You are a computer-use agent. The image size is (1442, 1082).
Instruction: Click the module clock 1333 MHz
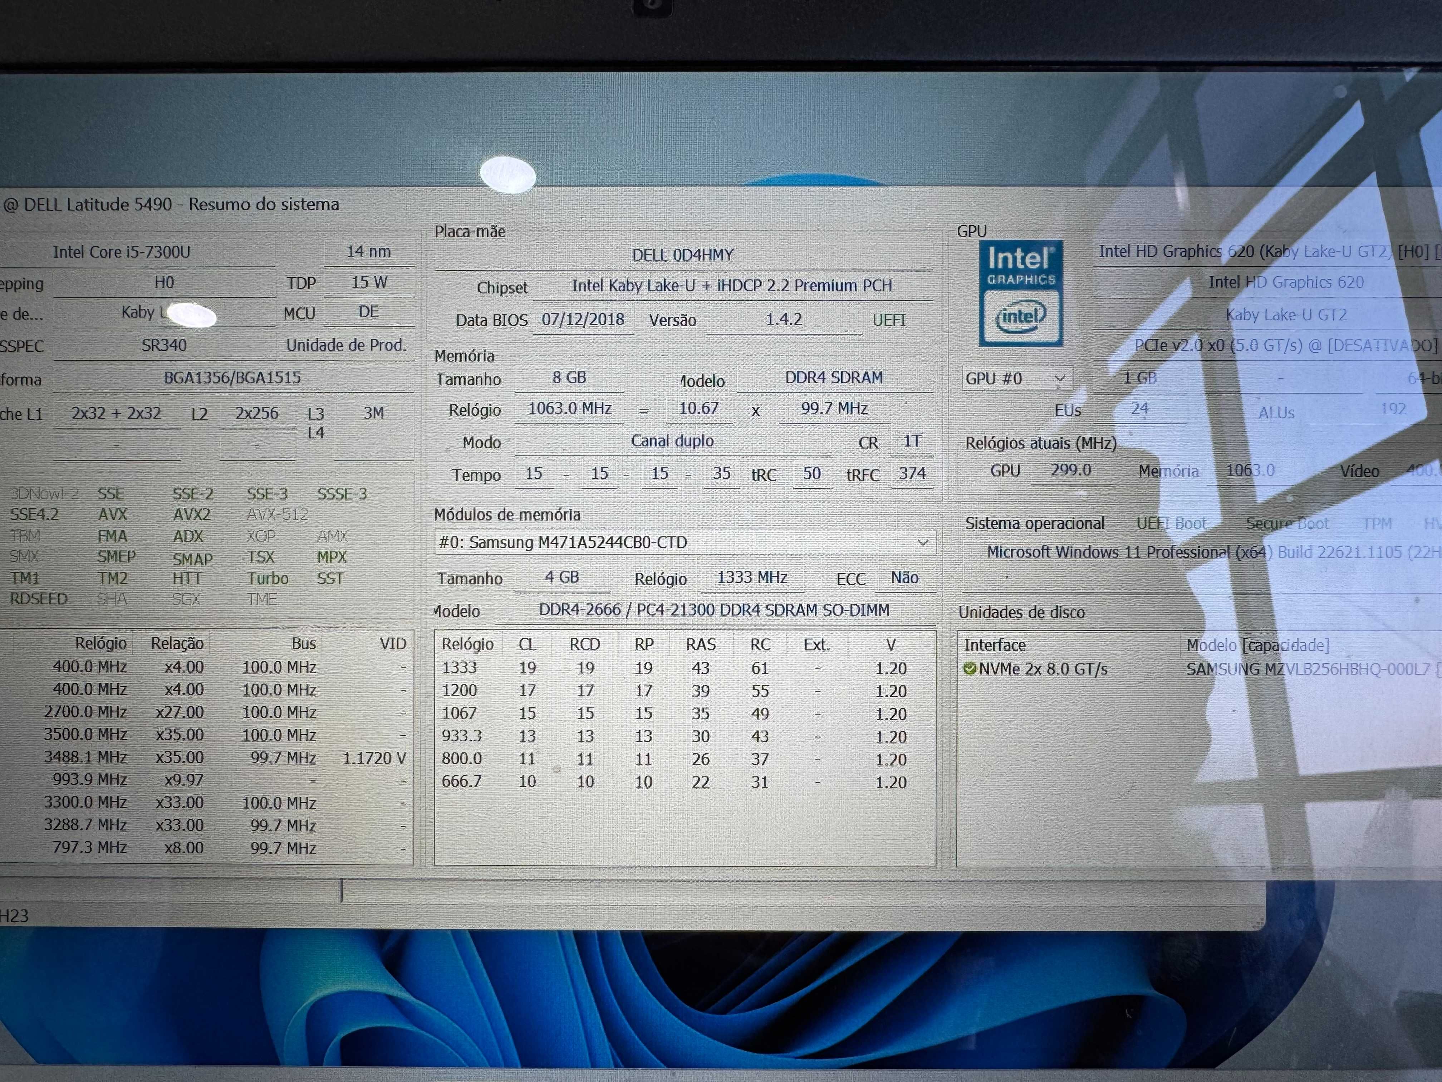click(752, 577)
